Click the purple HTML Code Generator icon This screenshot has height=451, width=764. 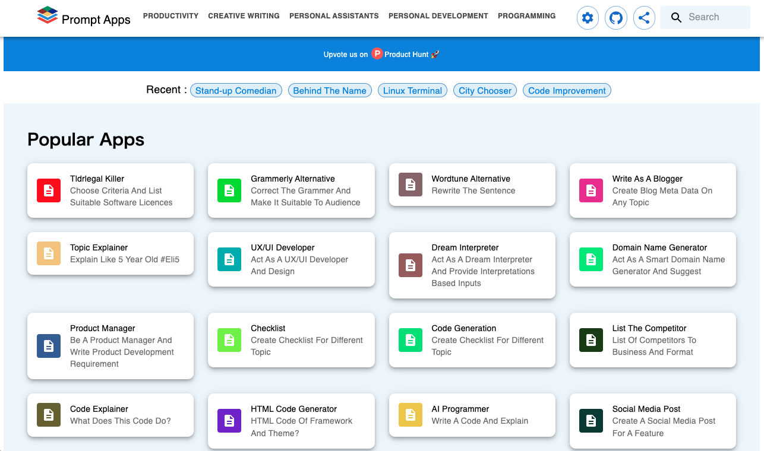pyautogui.click(x=229, y=421)
